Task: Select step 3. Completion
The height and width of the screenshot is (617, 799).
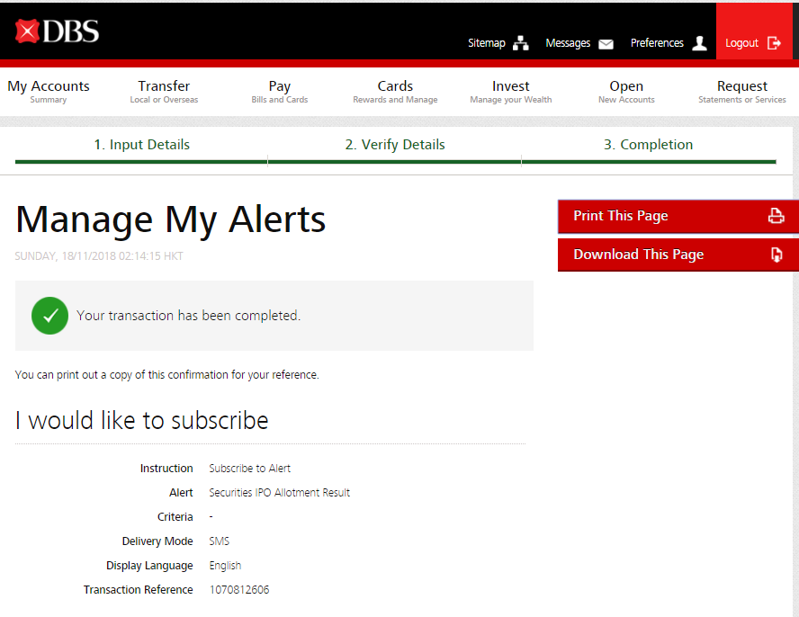Action: tap(648, 145)
